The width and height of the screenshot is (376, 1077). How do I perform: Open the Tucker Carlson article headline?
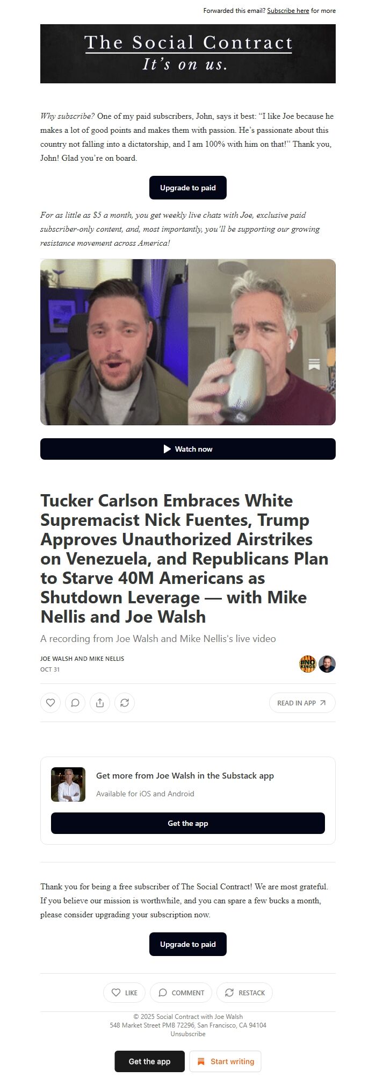[184, 559]
